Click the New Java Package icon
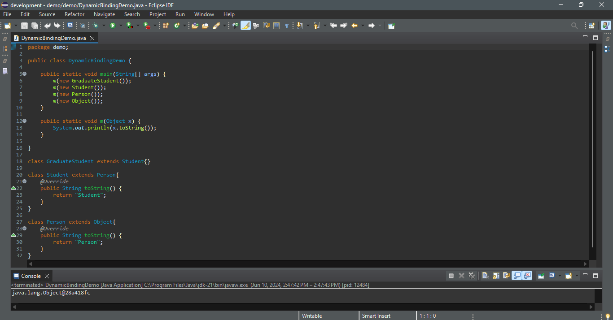The height and width of the screenshot is (320, 613). point(166,26)
